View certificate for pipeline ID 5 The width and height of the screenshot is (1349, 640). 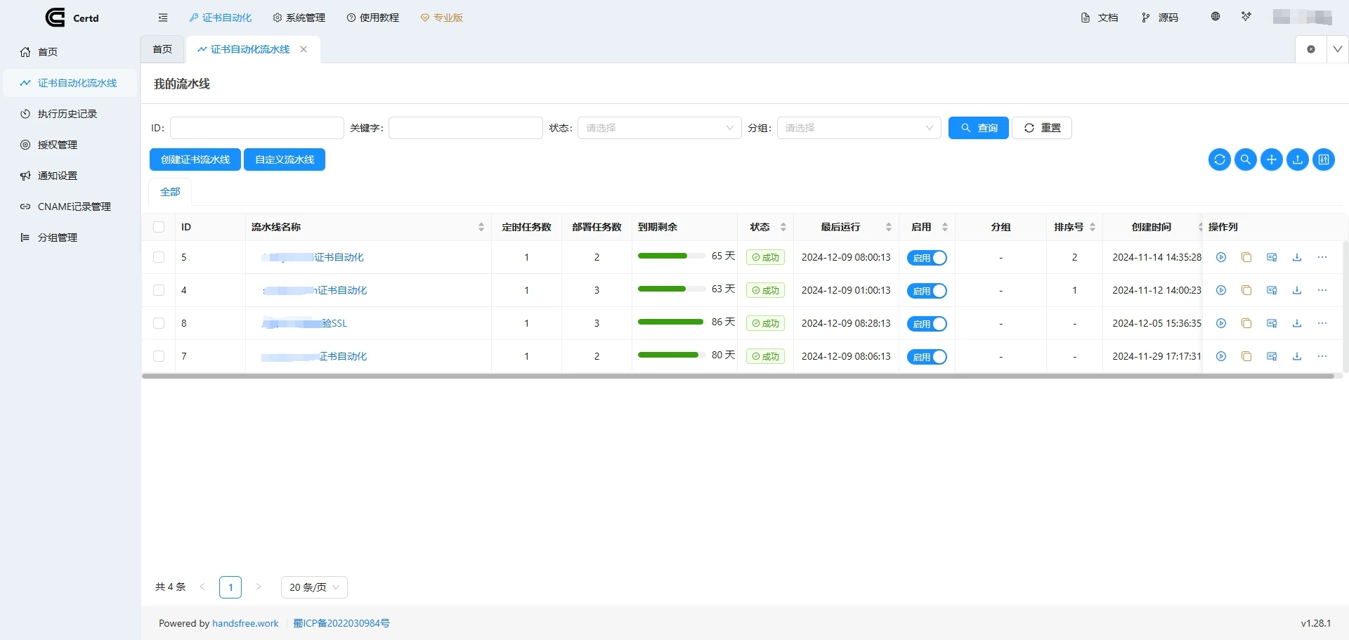point(1272,257)
